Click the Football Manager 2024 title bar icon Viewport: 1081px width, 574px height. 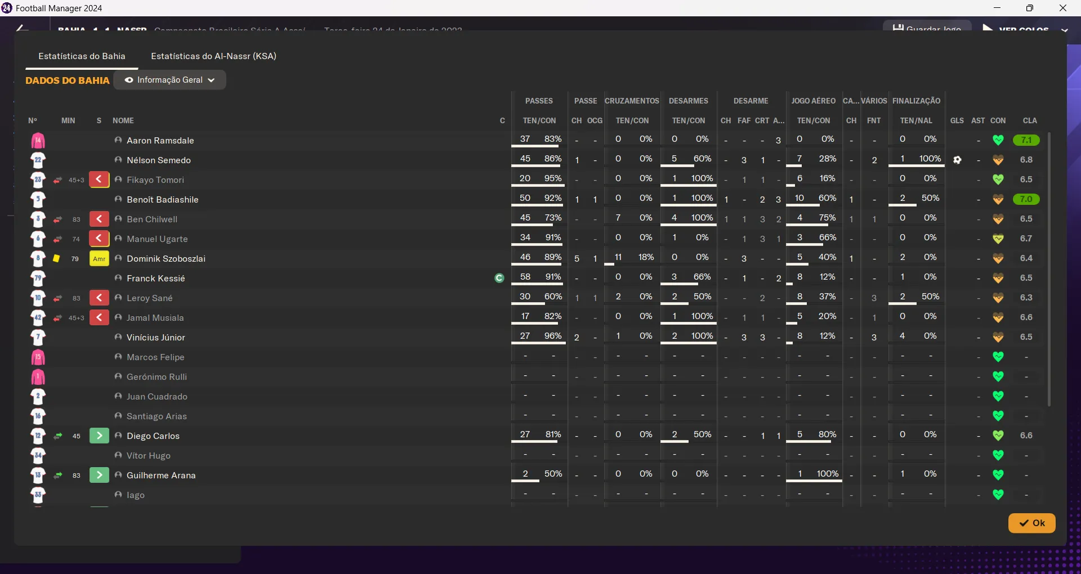(7, 8)
